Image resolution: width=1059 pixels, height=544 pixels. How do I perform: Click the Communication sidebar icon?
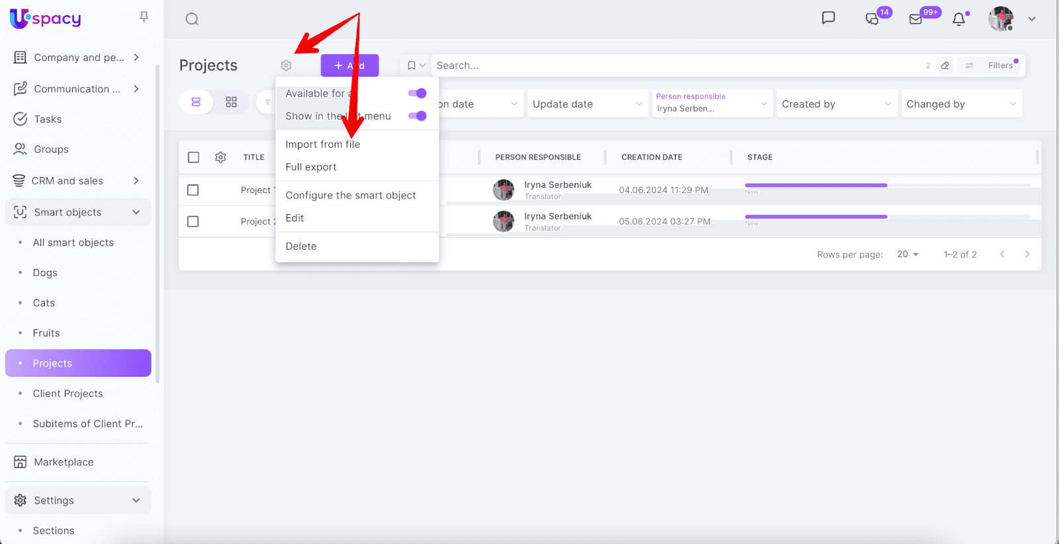pyautogui.click(x=21, y=89)
